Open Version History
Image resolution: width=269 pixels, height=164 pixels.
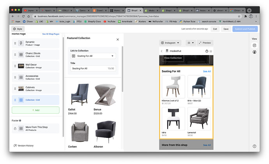pos(23,146)
